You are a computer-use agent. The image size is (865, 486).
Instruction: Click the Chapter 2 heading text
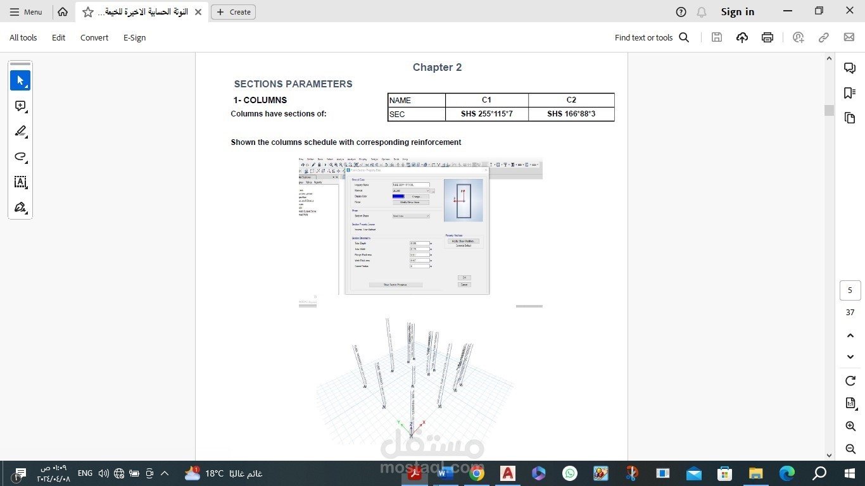tap(437, 67)
